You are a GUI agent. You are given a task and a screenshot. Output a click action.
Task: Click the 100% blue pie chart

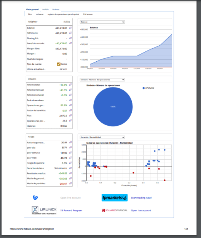point(113,107)
